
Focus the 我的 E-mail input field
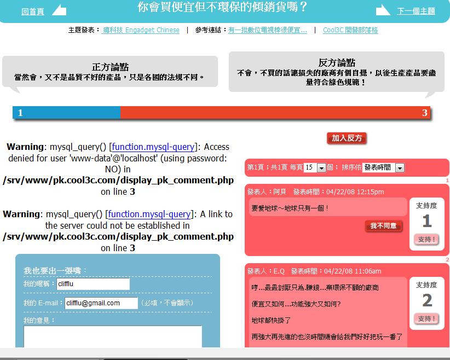click(x=101, y=303)
